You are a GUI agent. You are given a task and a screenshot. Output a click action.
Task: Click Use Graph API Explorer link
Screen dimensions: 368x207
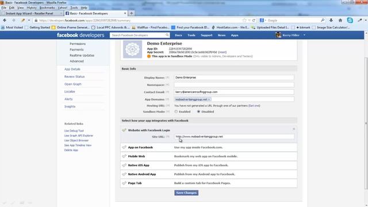click(79, 136)
